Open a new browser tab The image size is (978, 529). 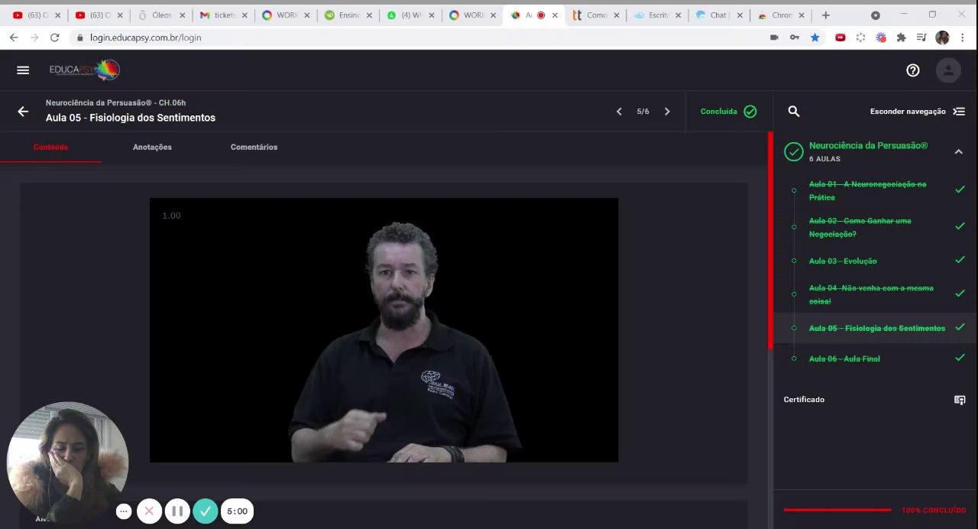[825, 15]
